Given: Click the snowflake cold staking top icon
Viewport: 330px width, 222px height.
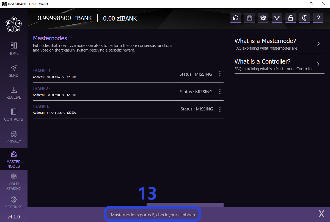Looking at the screenshot, I should tap(263, 18).
